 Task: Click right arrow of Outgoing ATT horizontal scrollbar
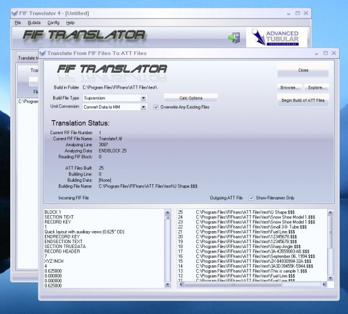point(324,284)
